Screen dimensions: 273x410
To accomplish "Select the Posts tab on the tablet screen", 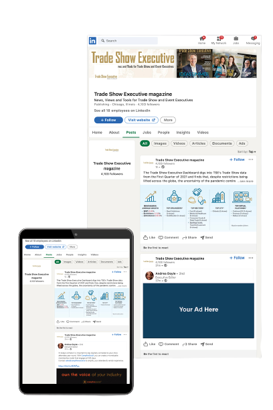I will [49, 255].
